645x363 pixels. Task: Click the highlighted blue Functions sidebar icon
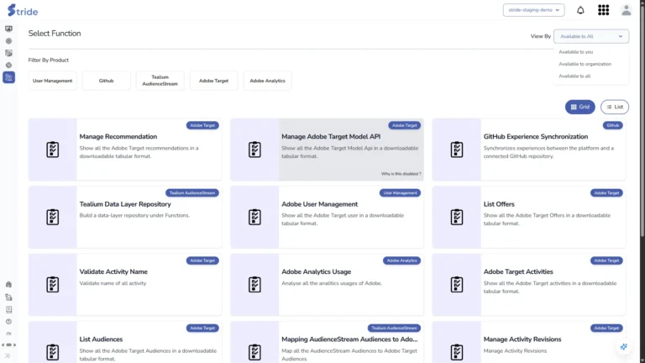click(8, 77)
